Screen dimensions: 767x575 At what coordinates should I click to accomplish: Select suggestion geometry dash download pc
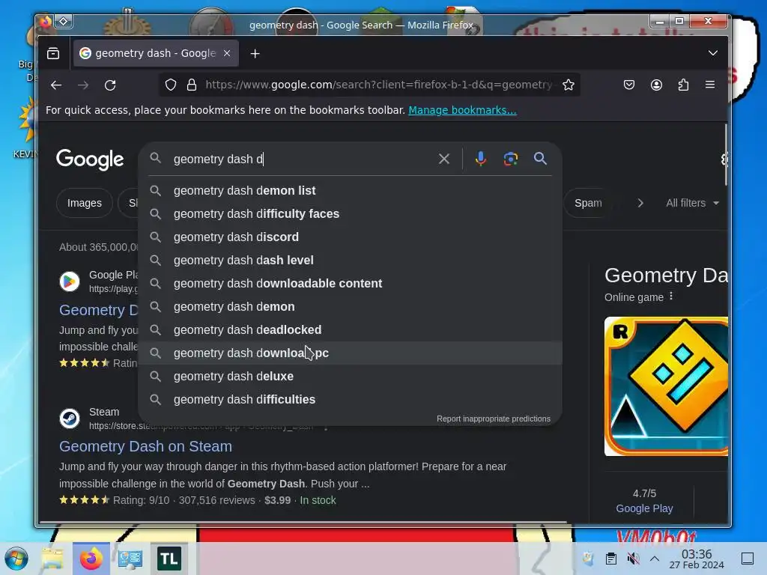click(351, 353)
